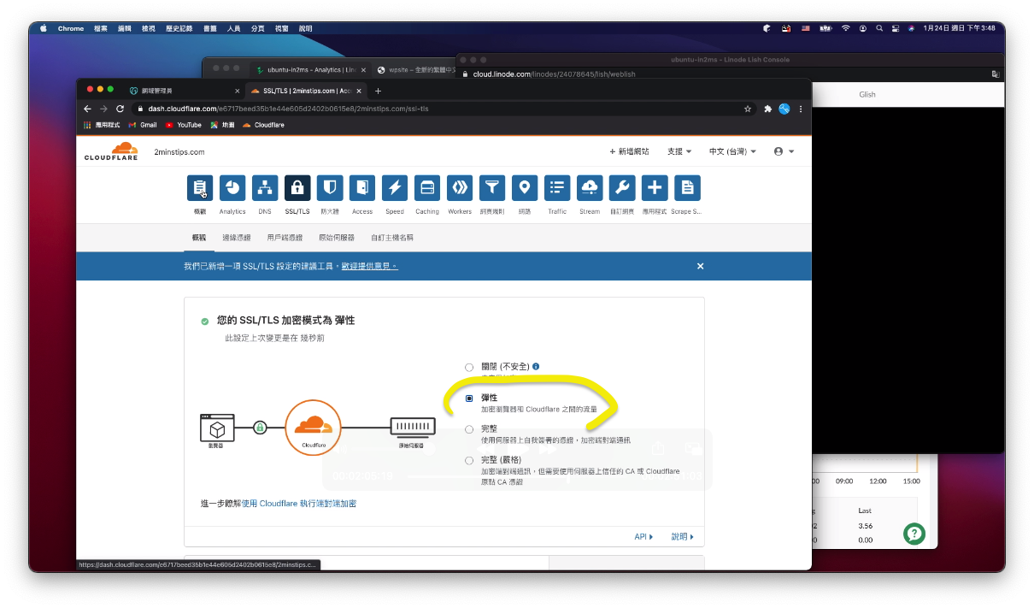Select the 完整 full encryption radio
Screen dimensions: 1034x608
[469, 429]
